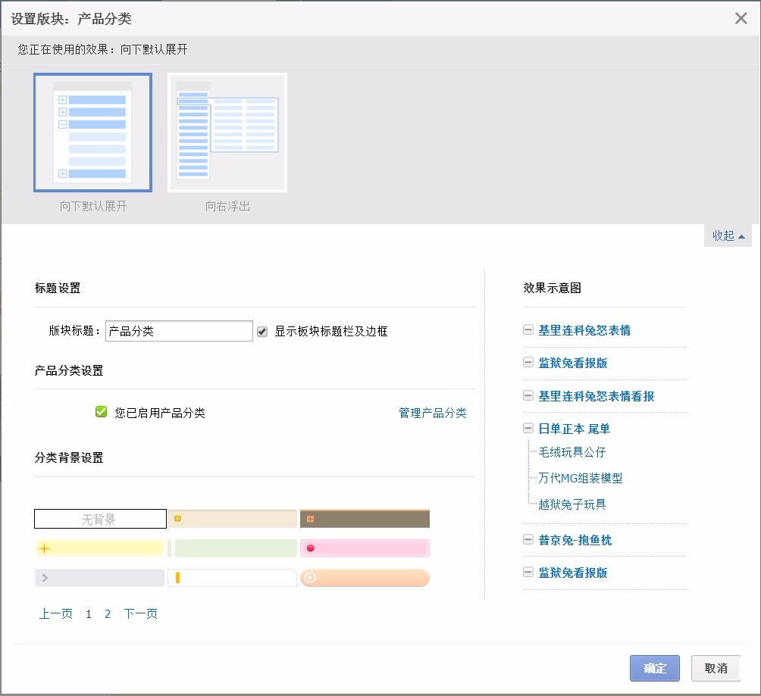Click the 确定 confirm button
Image resolution: width=761 pixels, height=696 pixels.
tap(653, 668)
